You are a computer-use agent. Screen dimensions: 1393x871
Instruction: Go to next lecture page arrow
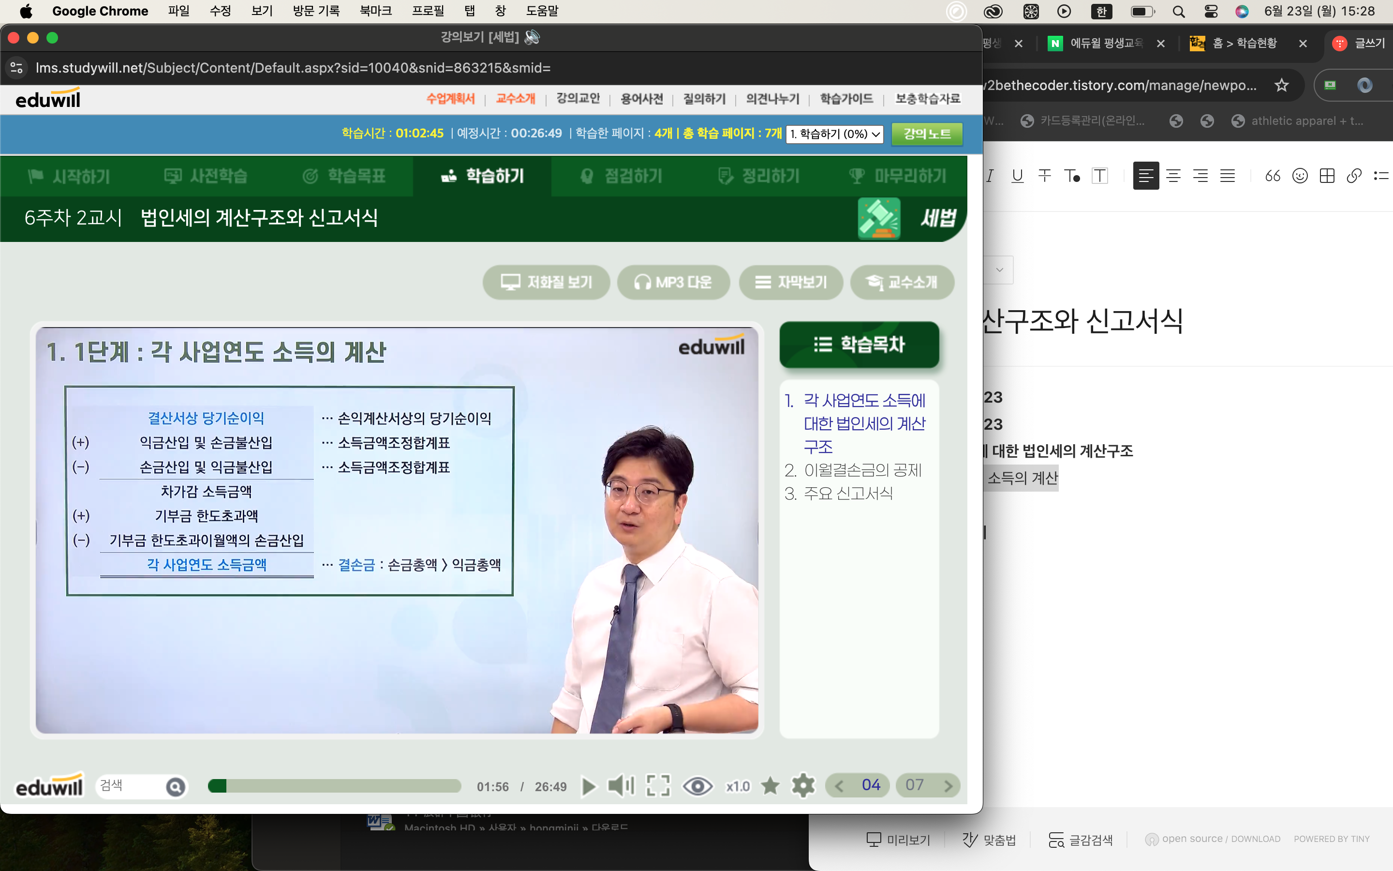pos(948,786)
